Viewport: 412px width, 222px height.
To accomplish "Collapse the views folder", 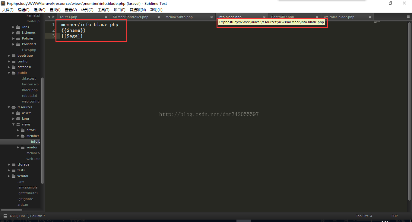I will pyautogui.click(x=14, y=124).
